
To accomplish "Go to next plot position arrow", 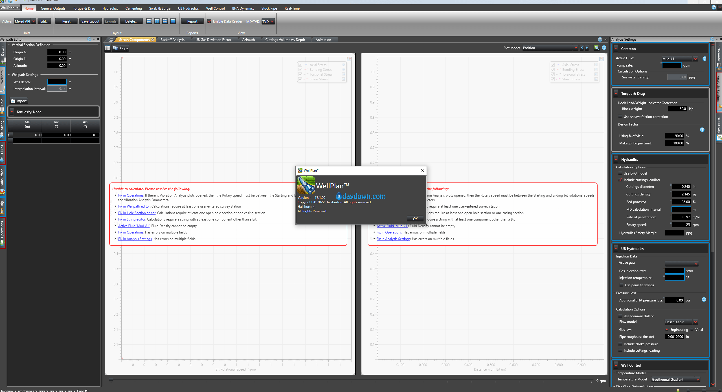I will 587,48.
